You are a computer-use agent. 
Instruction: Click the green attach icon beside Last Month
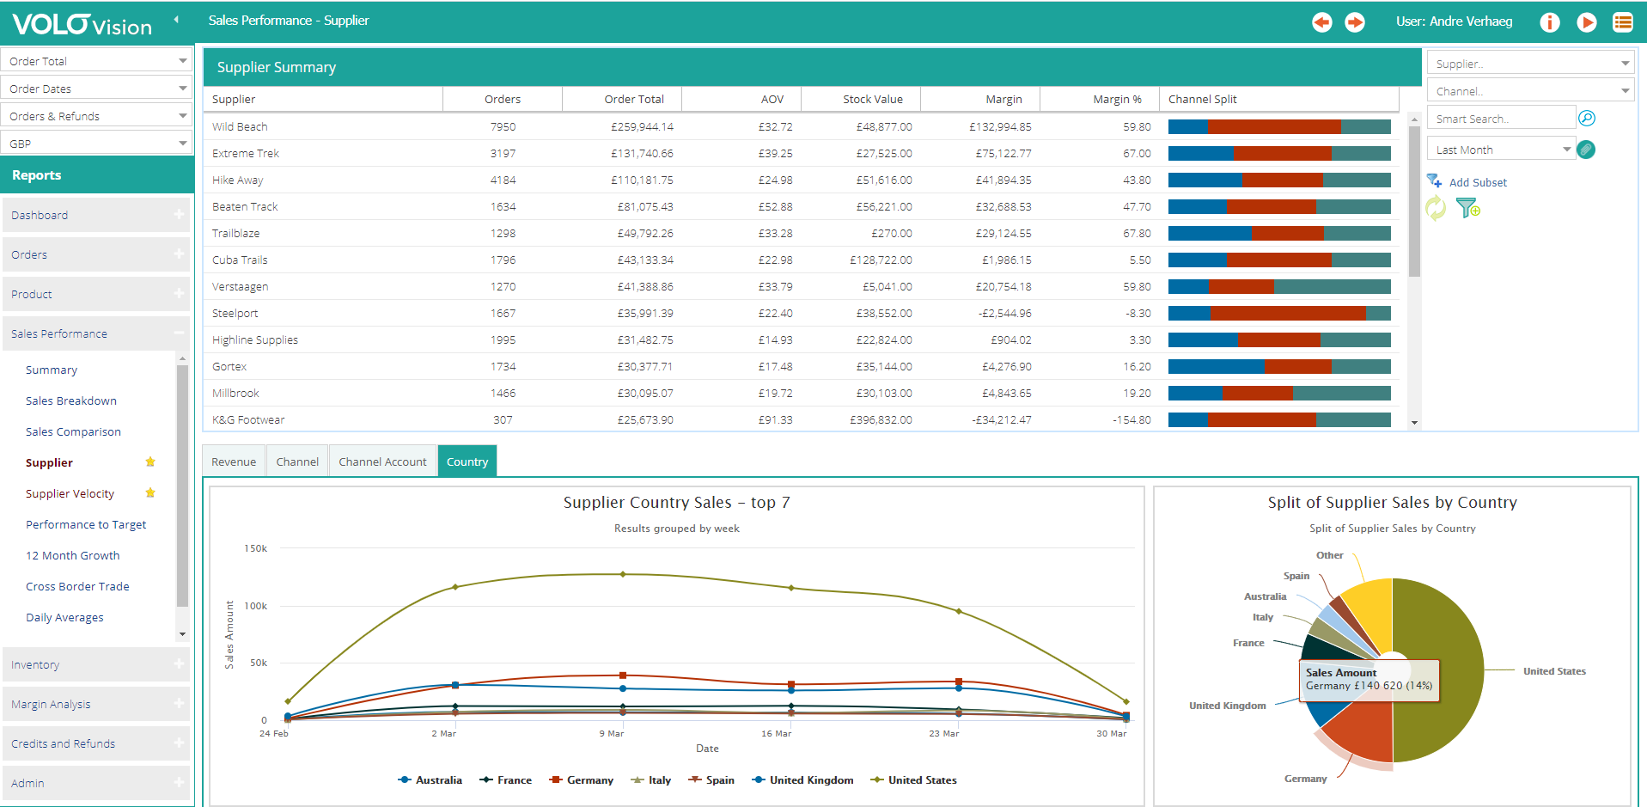1586,150
